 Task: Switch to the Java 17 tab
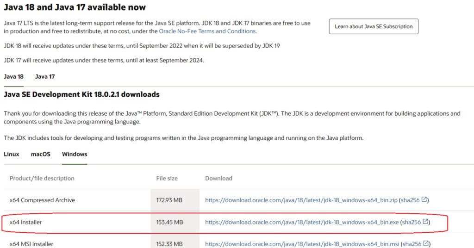tap(45, 77)
